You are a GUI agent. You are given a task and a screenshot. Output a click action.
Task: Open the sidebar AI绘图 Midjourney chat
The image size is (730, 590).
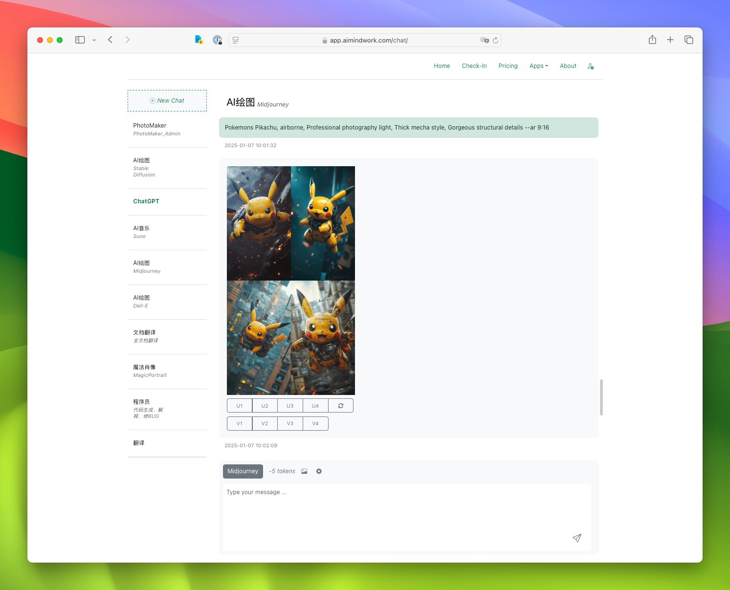click(x=167, y=267)
